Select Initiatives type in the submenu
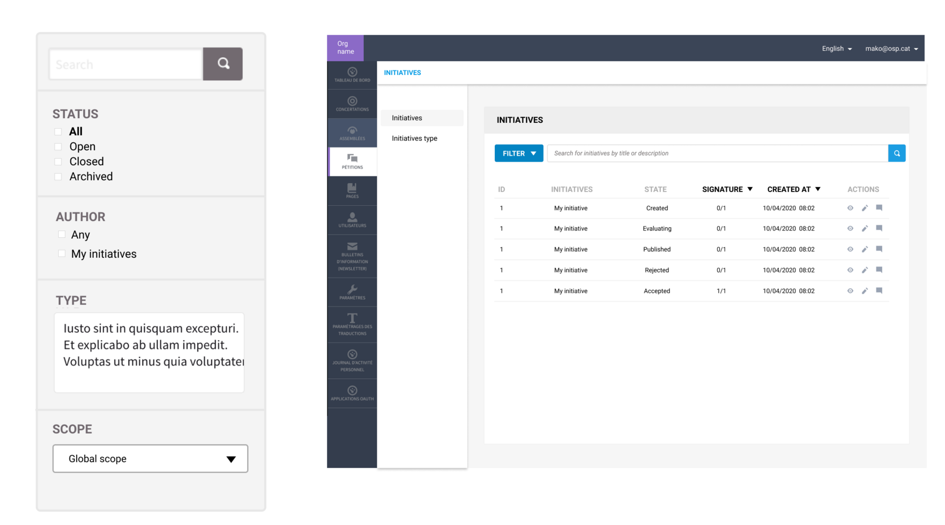Screen dimensions: 945x525 click(x=415, y=139)
